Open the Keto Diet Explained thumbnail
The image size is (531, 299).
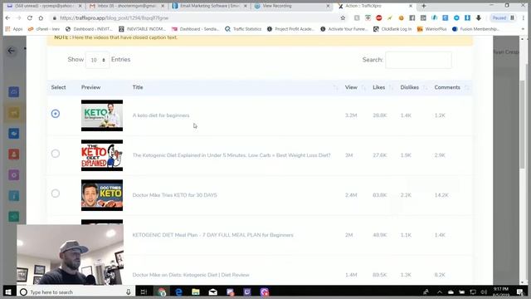pyautogui.click(x=102, y=155)
